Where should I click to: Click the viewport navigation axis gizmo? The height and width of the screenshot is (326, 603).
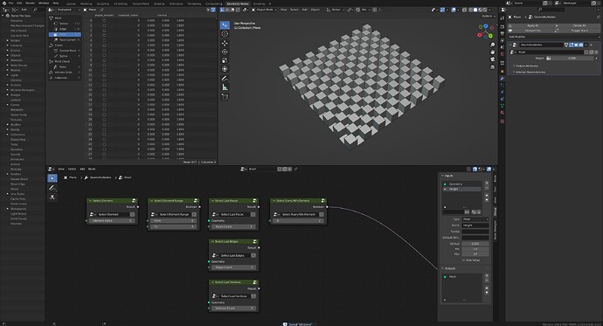pos(485,31)
